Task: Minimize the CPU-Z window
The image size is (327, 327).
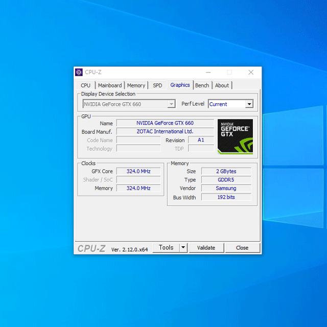Action: pyautogui.click(x=208, y=73)
